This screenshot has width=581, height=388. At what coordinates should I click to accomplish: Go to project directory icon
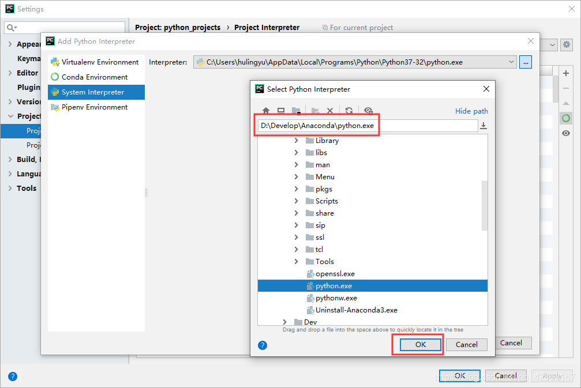point(296,110)
